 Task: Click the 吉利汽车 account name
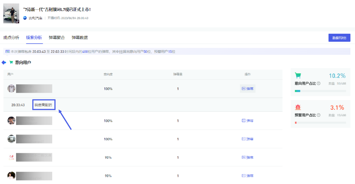[x=35, y=18]
